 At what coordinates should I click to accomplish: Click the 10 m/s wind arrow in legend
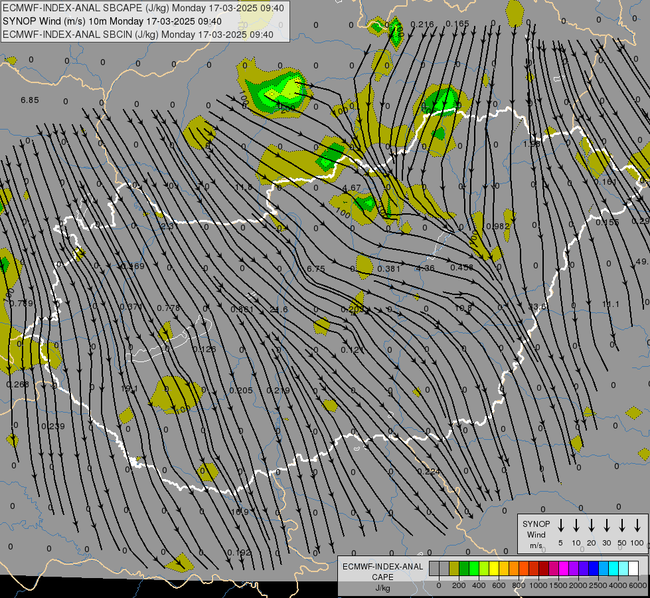coord(576,526)
